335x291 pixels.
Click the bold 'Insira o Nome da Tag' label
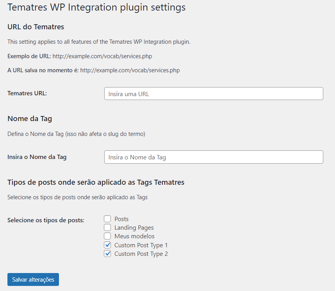[x=37, y=157]
